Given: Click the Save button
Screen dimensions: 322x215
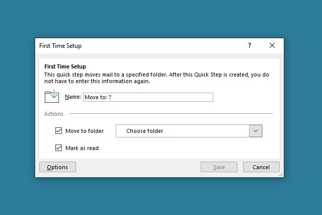Looking at the screenshot, I should [x=219, y=167].
